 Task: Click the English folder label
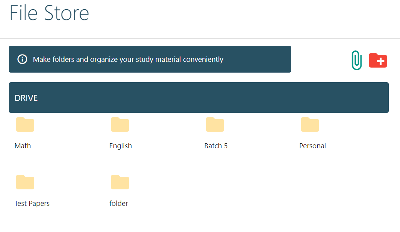click(120, 146)
